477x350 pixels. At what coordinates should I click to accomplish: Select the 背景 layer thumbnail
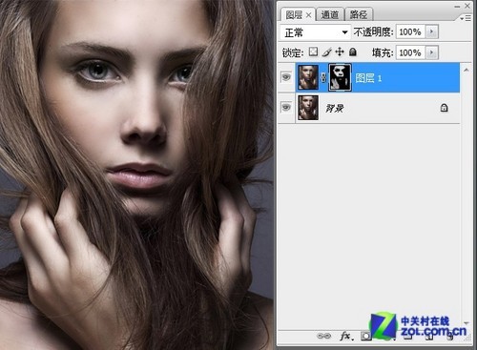[308, 108]
